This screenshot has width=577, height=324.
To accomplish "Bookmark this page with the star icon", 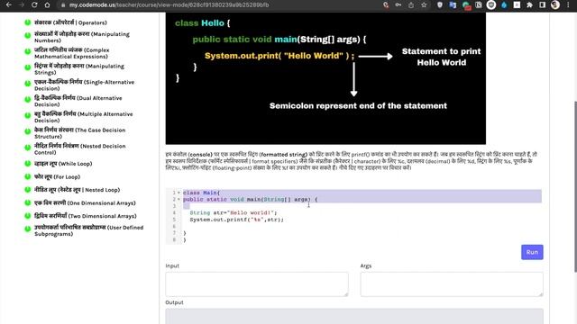I will [424, 4].
